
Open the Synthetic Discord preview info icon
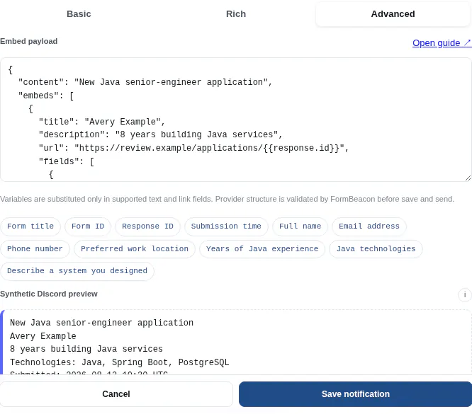pyautogui.click(x=464, y=294)
